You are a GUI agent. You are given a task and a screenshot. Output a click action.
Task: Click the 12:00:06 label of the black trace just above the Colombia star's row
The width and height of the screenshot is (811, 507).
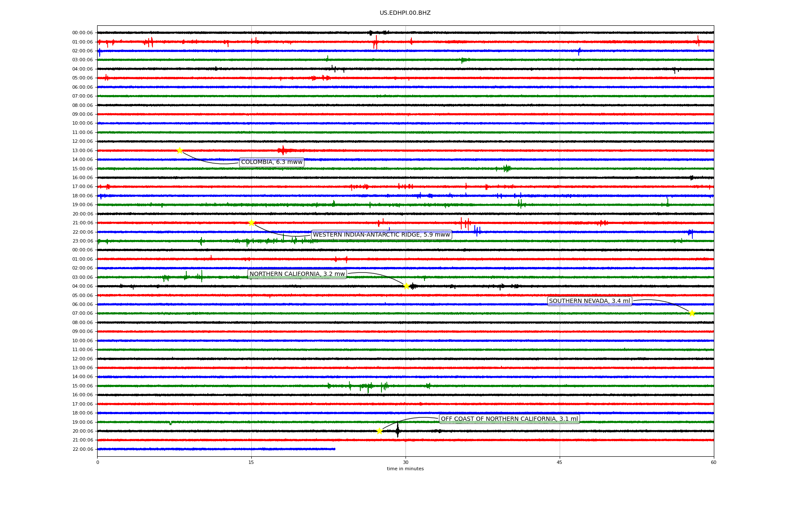tap(82, 142)
